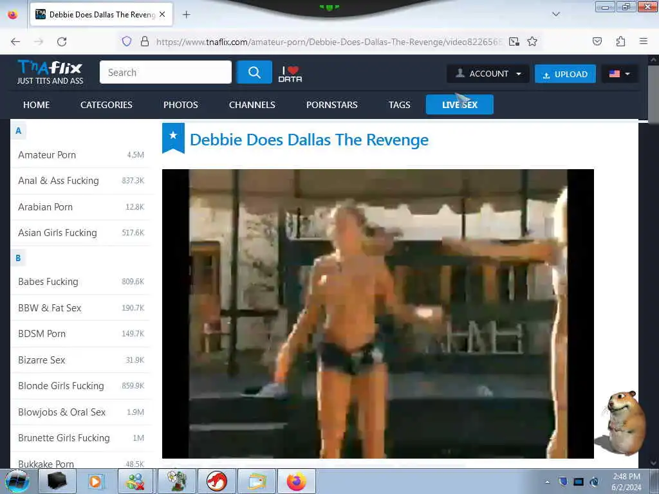Screen dimensions: 659x494
Task: Click the star ribbon beside the title
Action: coord(173,138)
